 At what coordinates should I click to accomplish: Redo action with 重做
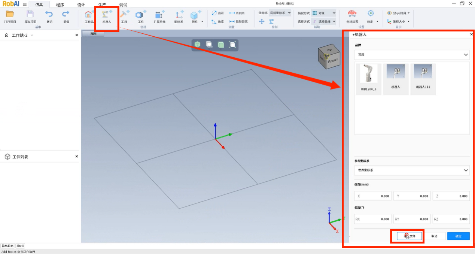tap(66, 17)
